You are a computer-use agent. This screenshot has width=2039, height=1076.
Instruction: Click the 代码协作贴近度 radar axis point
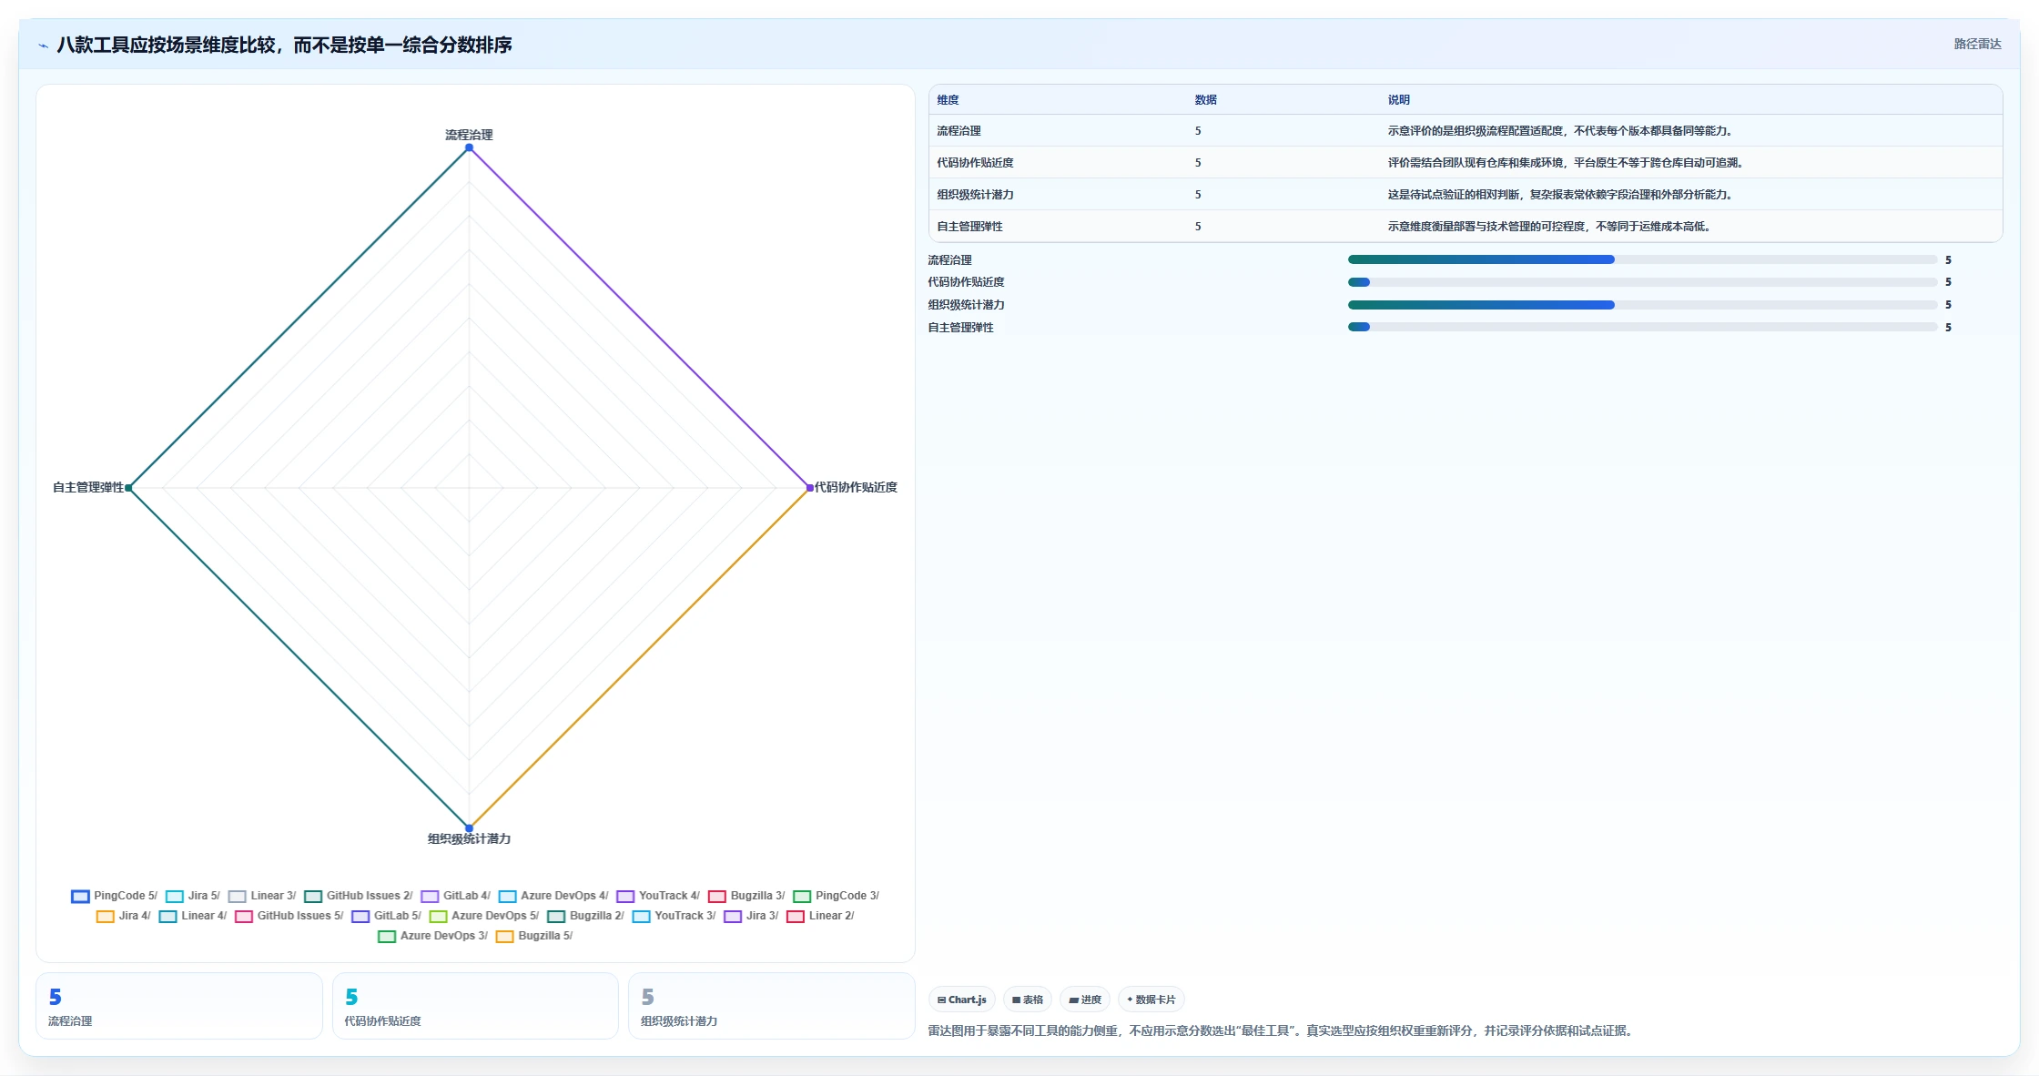pyautogui.click(x=809, y=488)
